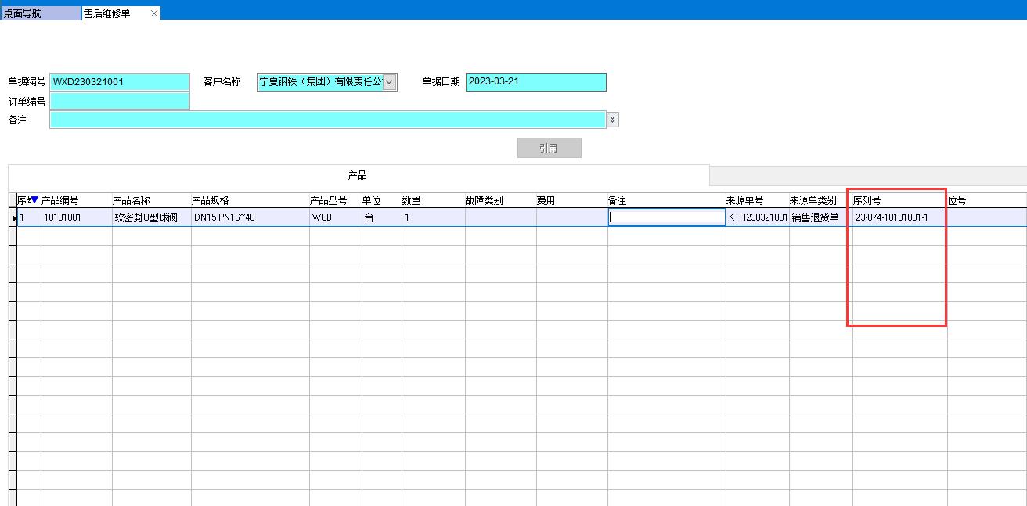
Task: Click inside the long 备注 text field
Action: click(x=327, y=120)
